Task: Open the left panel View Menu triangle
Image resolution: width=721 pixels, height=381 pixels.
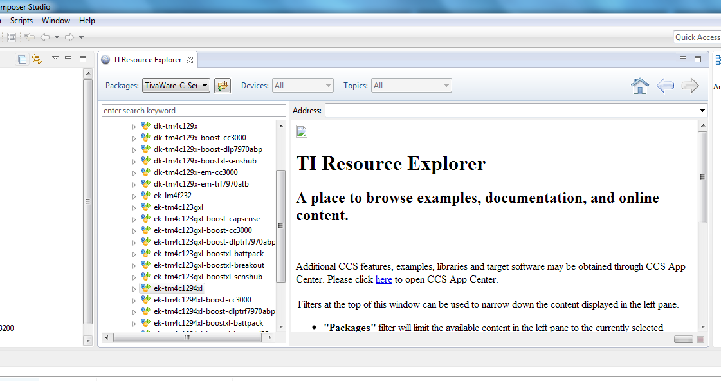Action: coord(55,58)
